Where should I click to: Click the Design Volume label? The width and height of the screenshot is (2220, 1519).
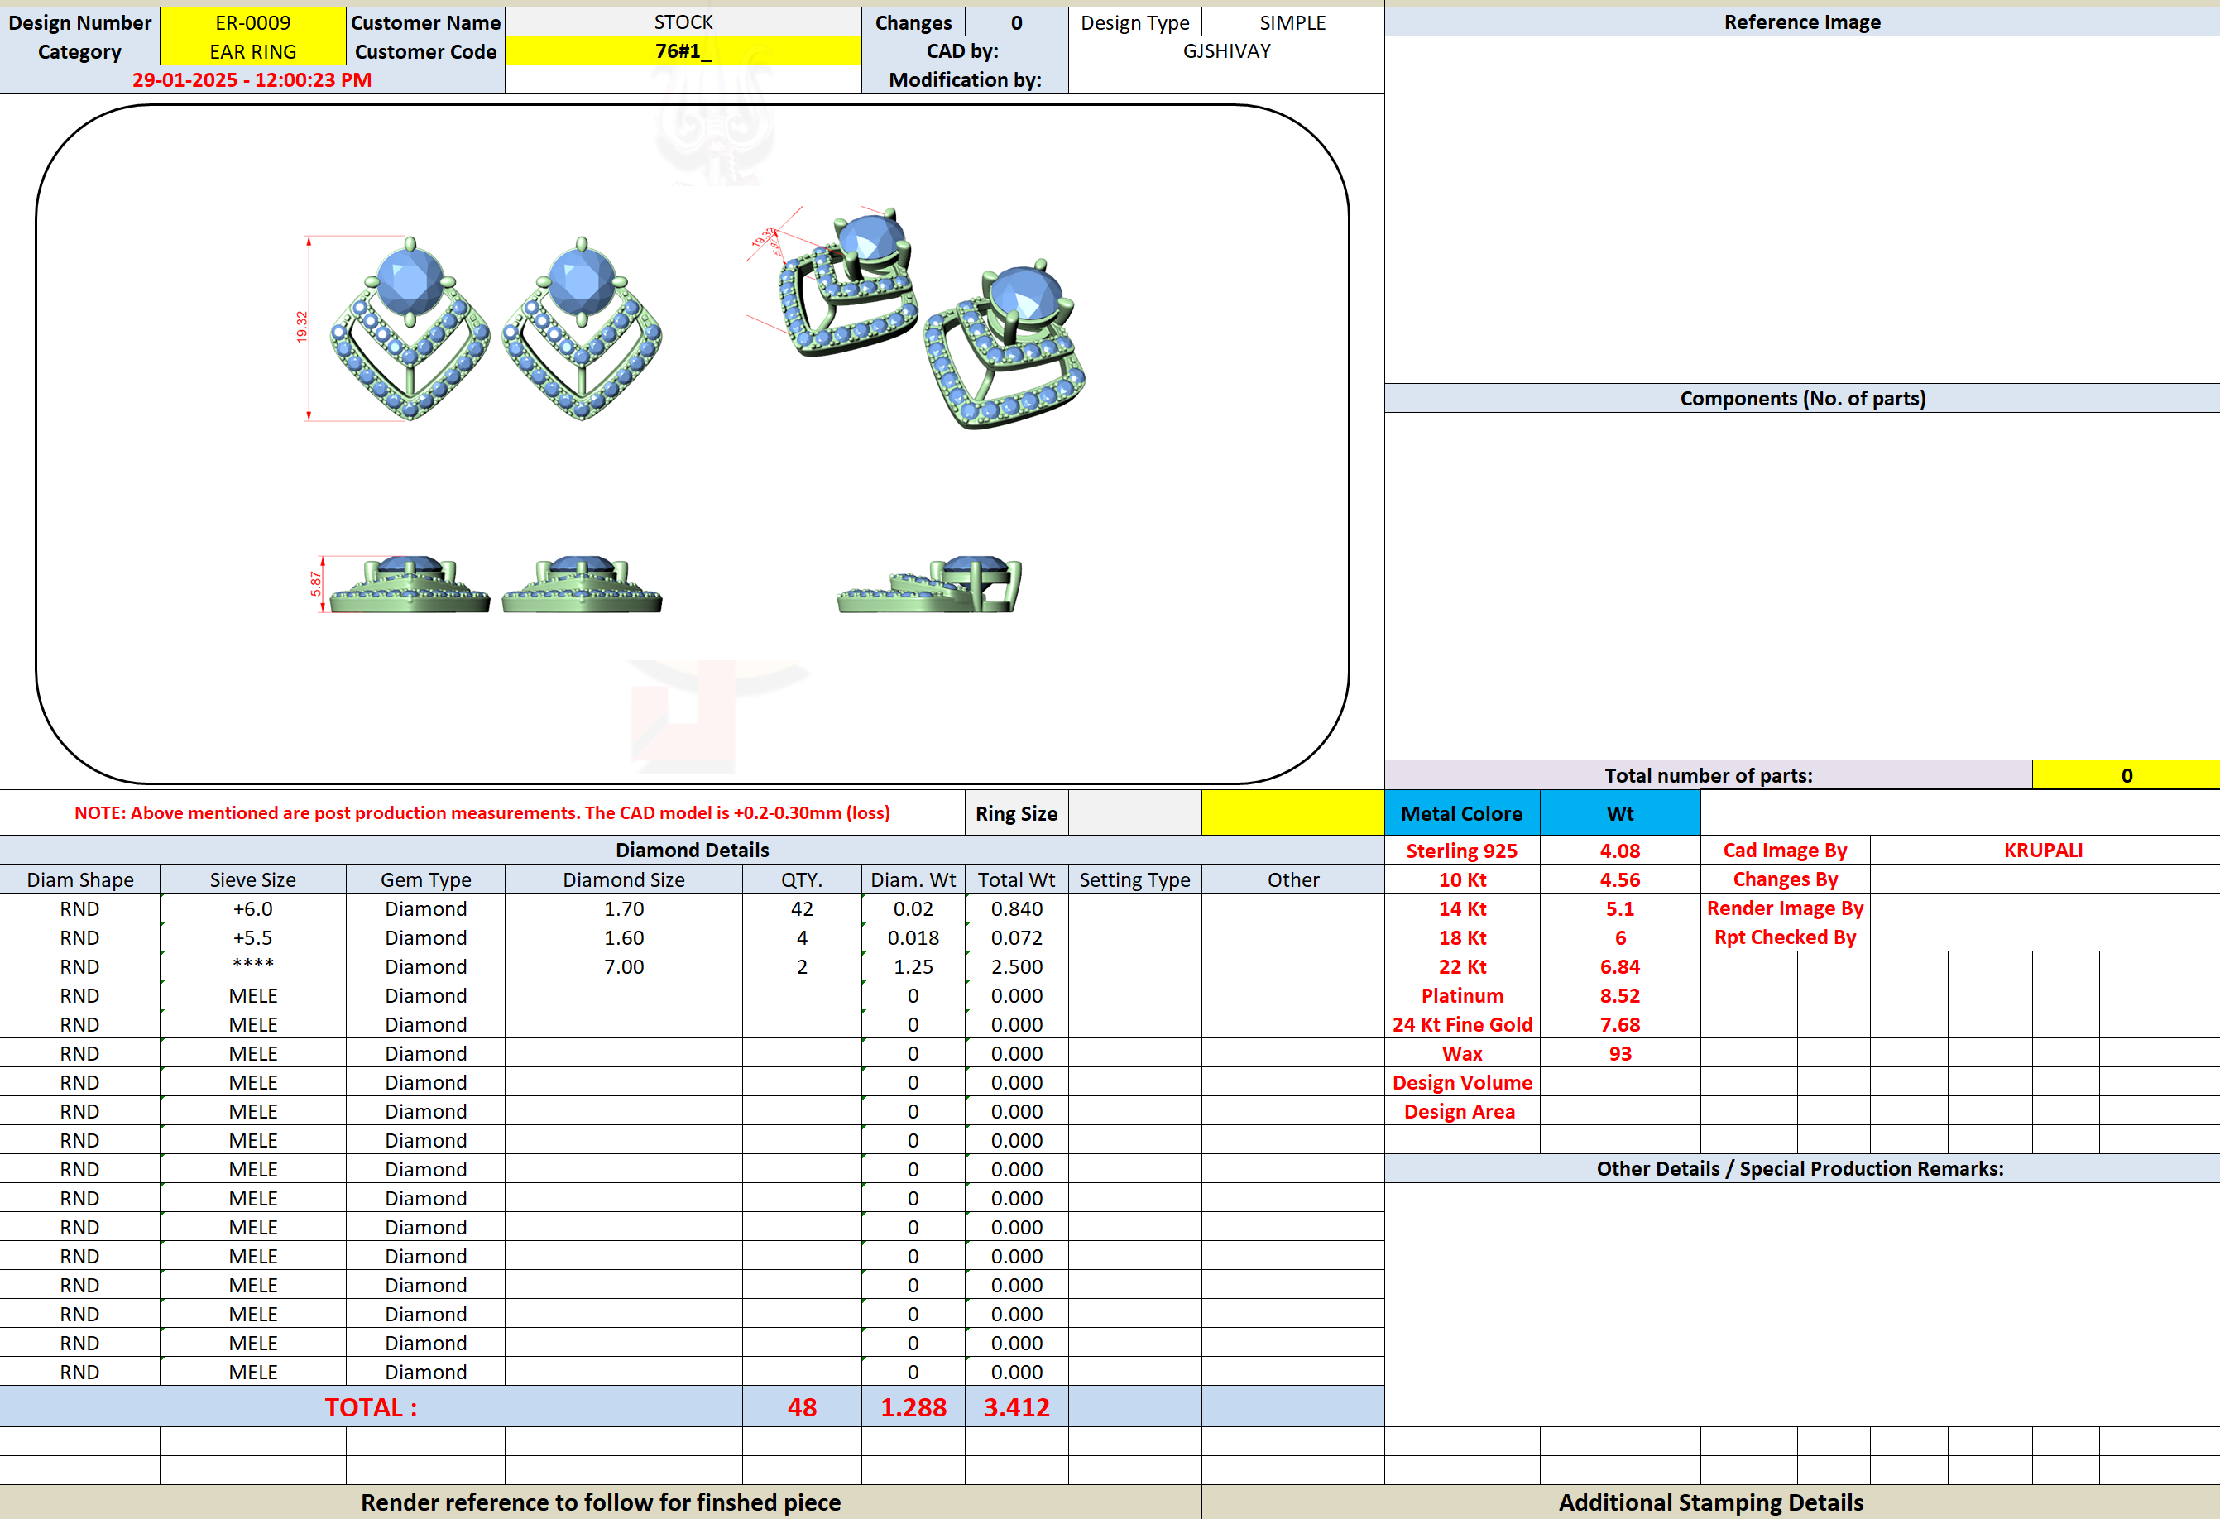click(x=1461, y=1082)
